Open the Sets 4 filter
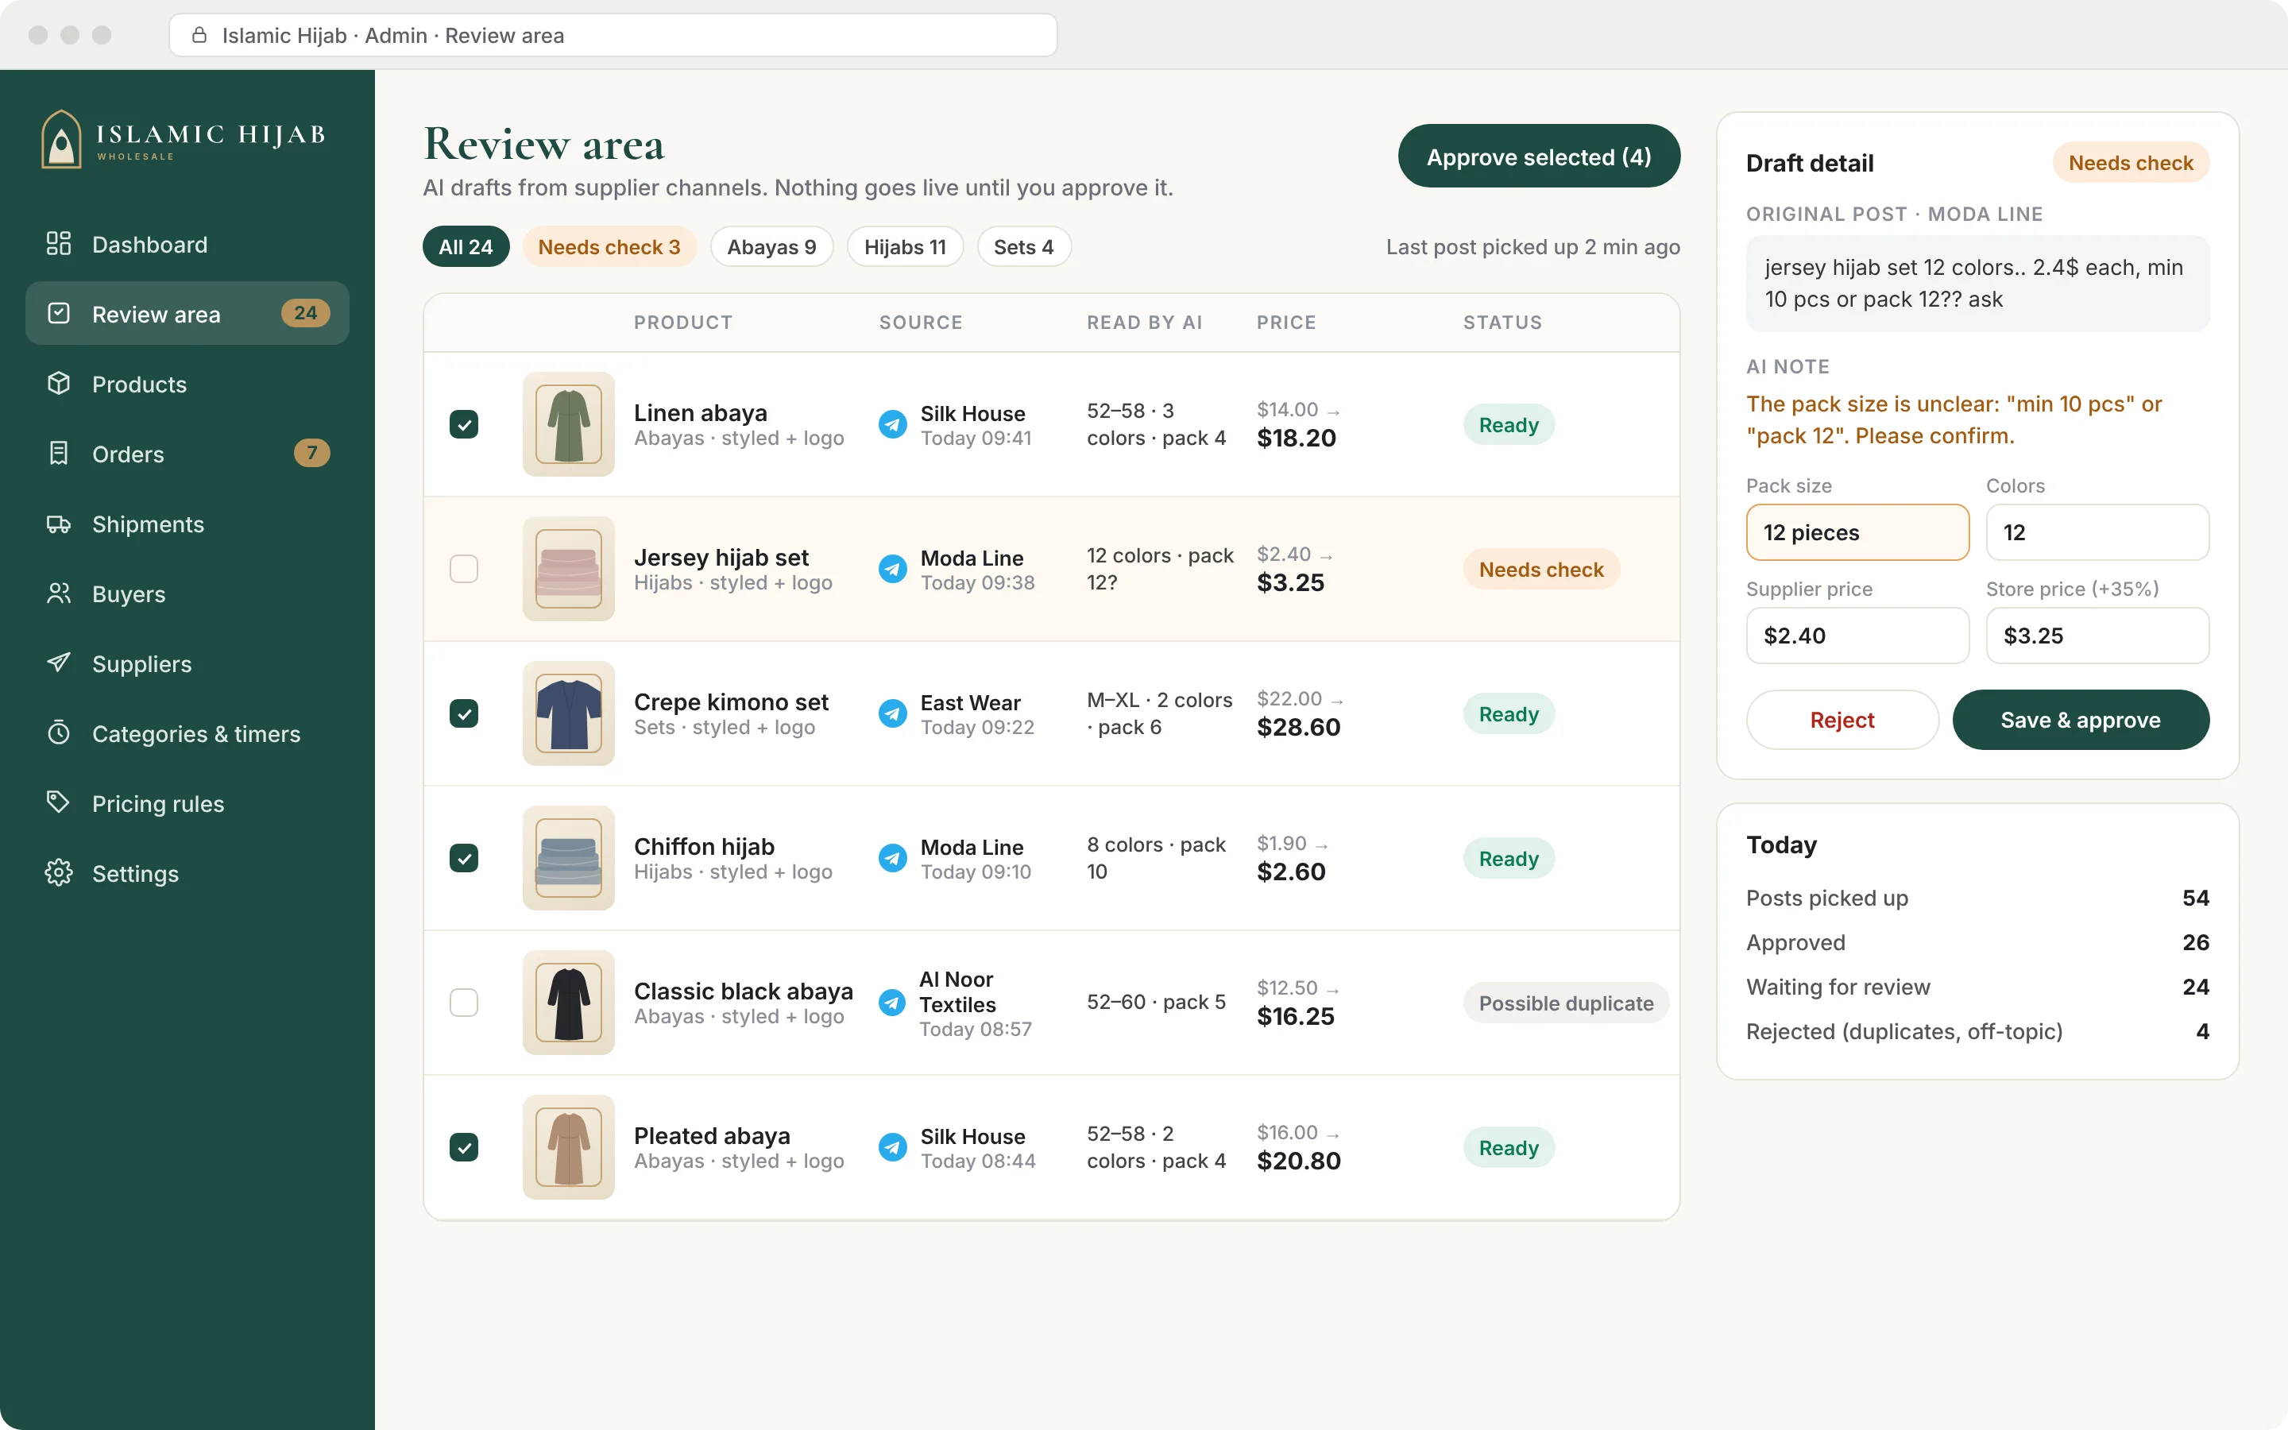 pos(1023,247)
